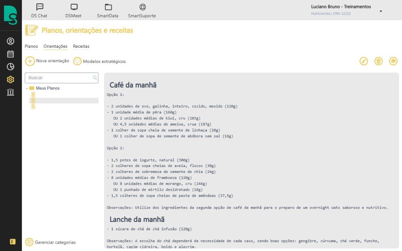This screenshot has height=251, width=402.
Task: Open the patient profile sidebar icon
Action: [x=10, y=41]
